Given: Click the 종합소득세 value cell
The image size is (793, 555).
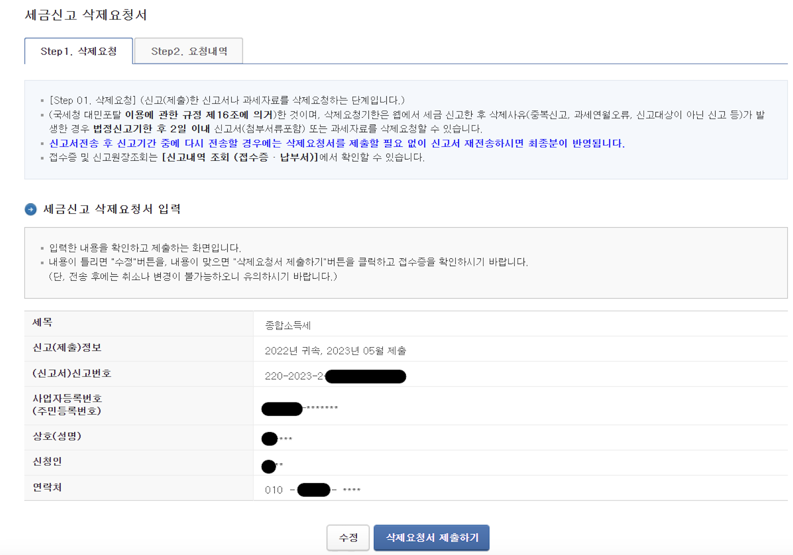Looking at the screenshot, I should pyautogui.click(x=288, y=325).
